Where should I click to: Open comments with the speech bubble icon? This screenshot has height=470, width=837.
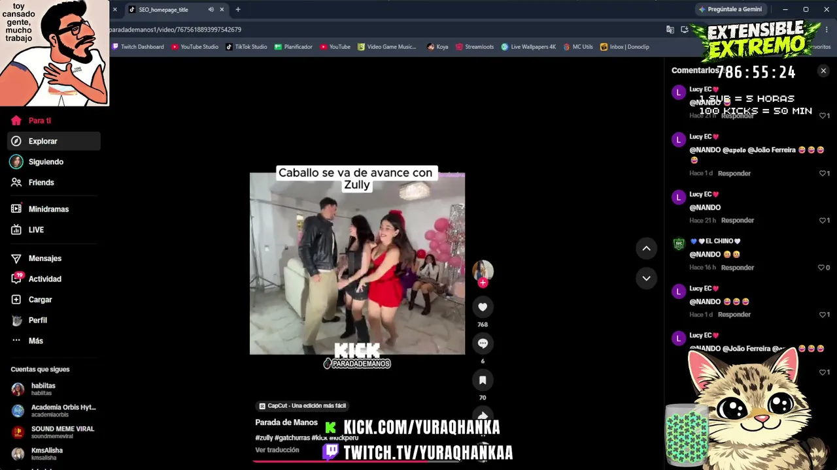(483, 343)
